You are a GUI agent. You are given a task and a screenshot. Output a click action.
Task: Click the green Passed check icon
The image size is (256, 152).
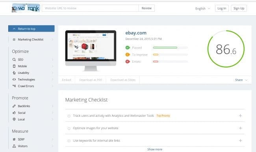pos(128,48)
